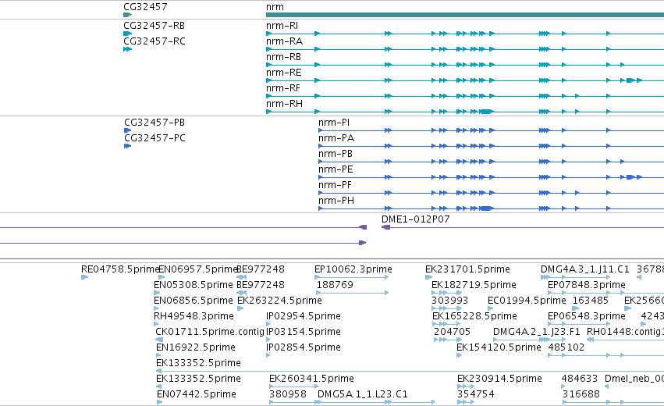Select the nrm-PB protein label

coord(336,153)
